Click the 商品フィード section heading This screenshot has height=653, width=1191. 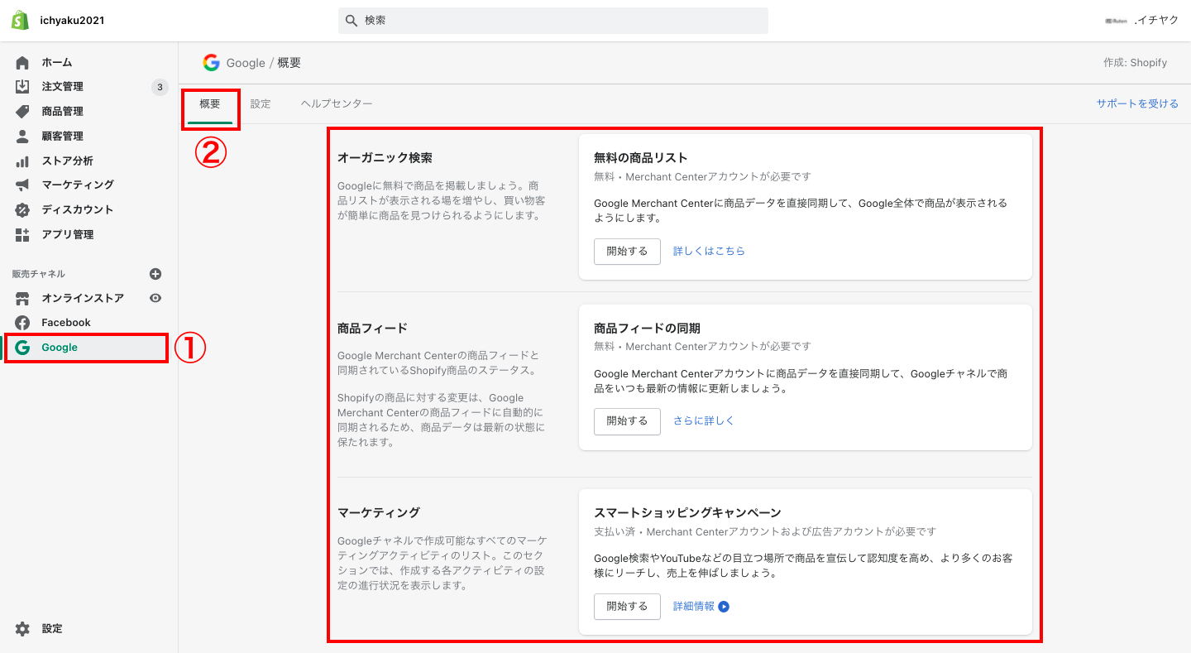tap(372, 328)
